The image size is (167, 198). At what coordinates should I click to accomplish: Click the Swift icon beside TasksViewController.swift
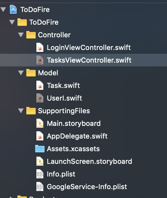(x=40, y=60)
